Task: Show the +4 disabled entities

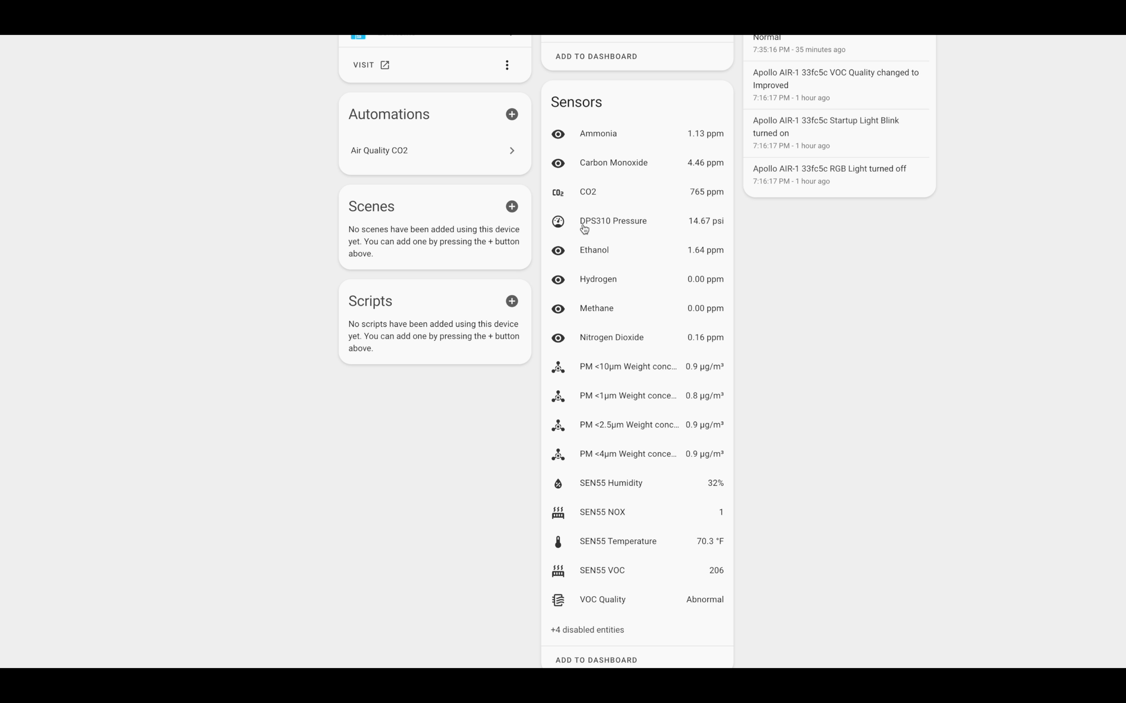Action: (x=587, y=630)
